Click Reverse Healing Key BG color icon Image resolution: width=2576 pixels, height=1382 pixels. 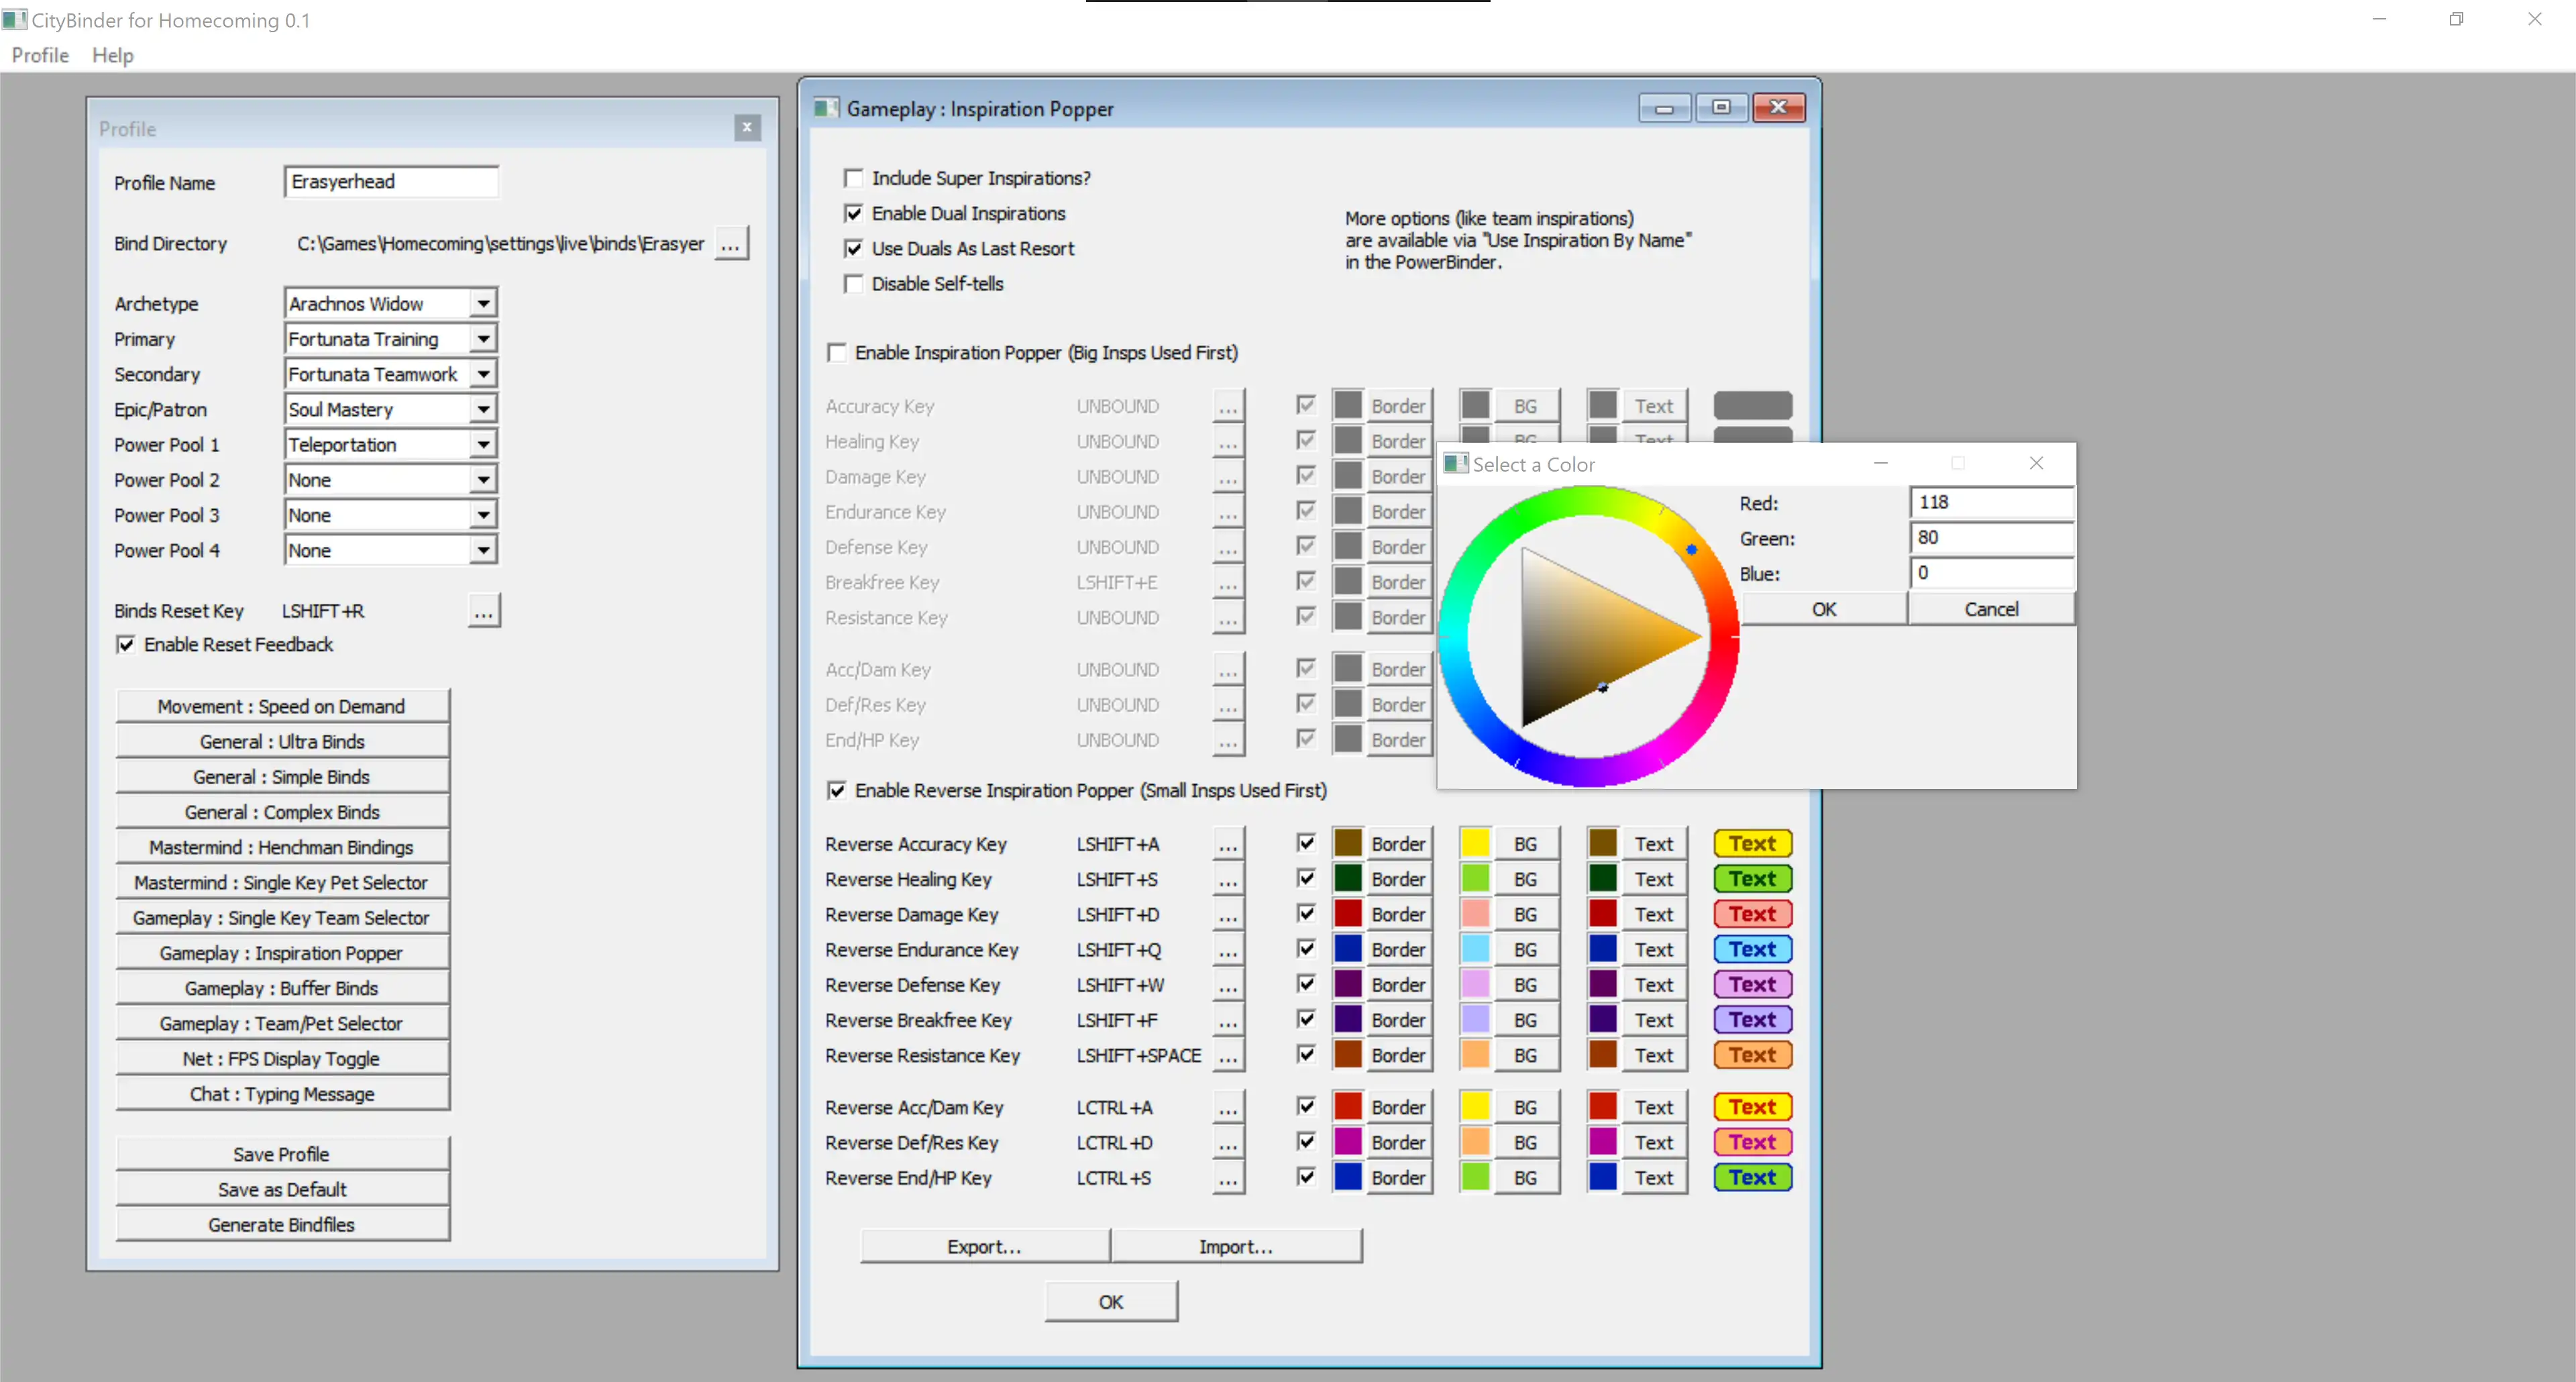1472,878
